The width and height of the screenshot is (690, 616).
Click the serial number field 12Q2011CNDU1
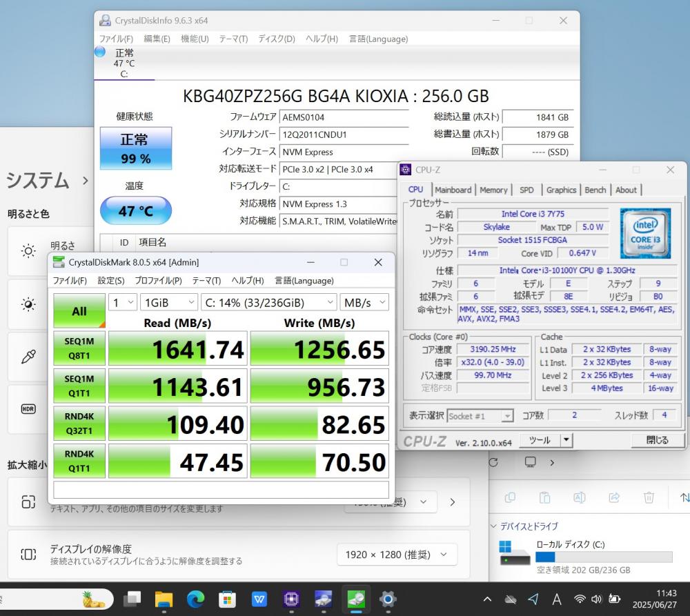coord(344,135)
